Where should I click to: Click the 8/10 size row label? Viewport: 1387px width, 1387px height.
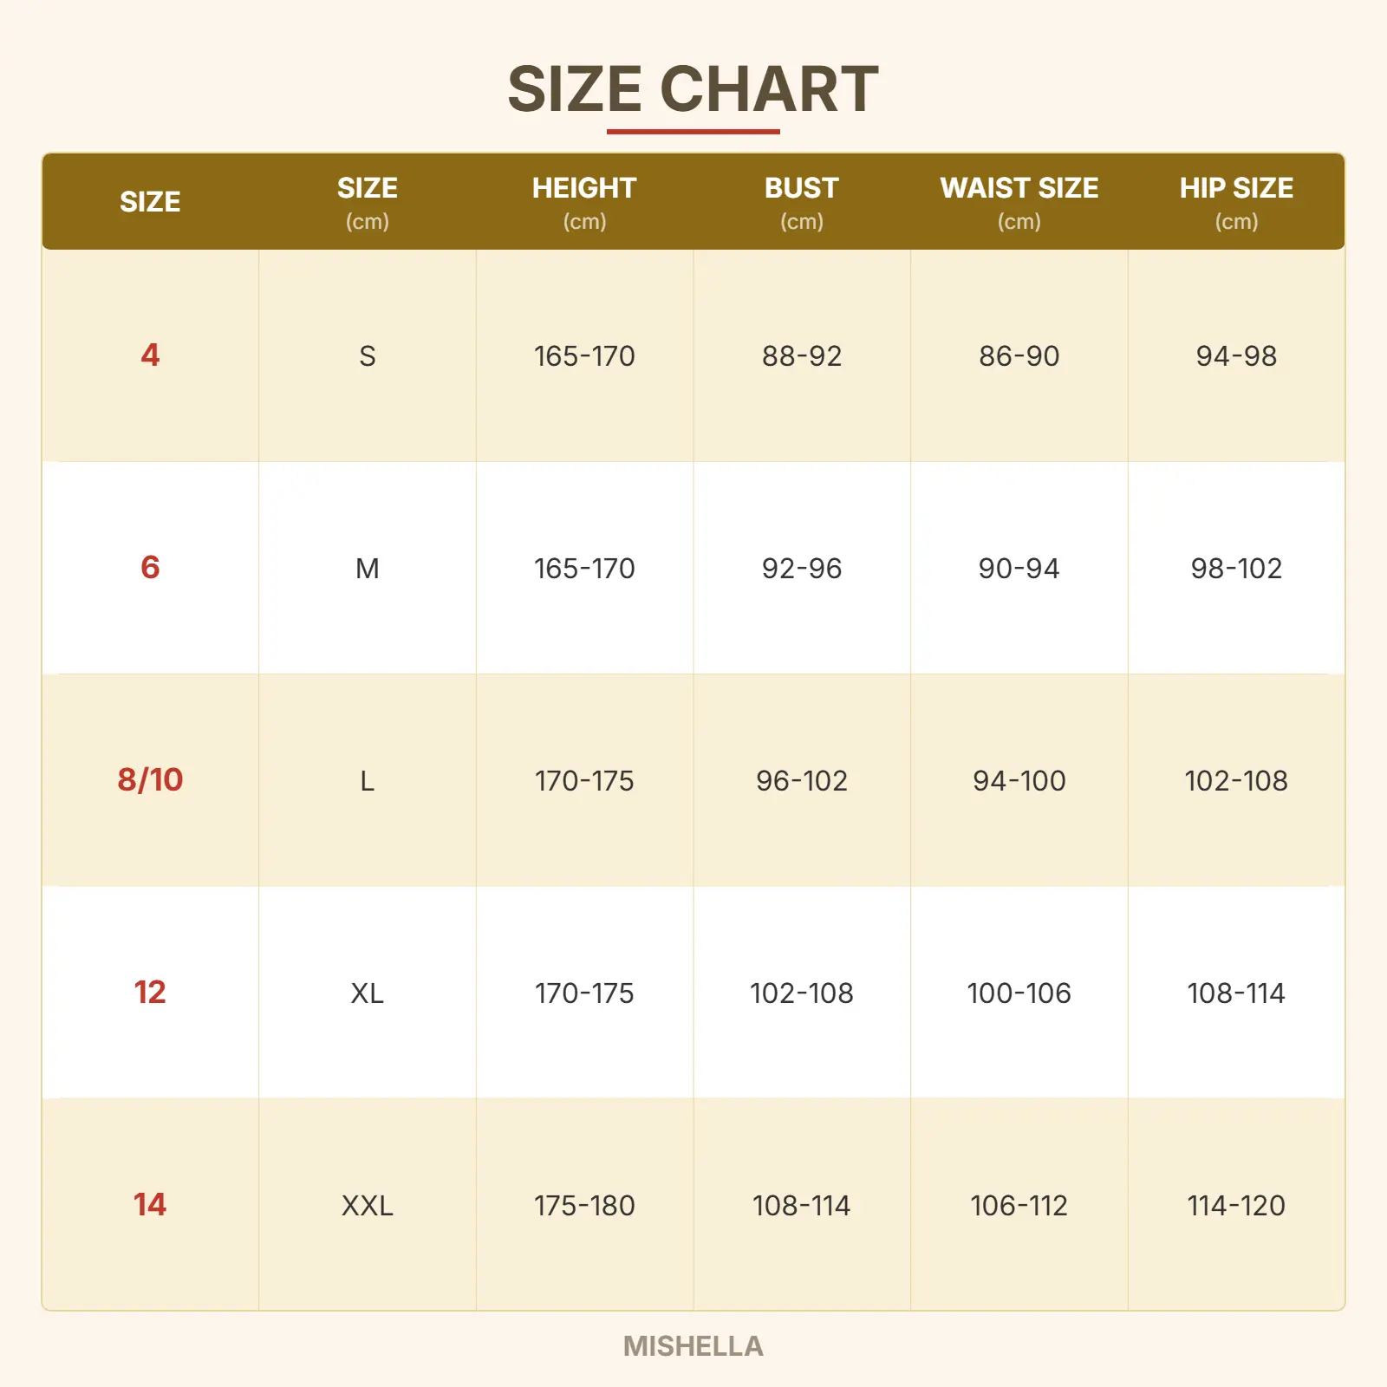click(x=150, y=779)
